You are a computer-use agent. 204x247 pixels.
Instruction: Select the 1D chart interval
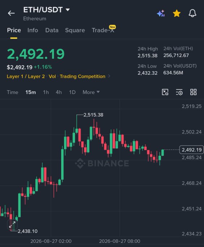pyautogui.click(x=72, y=92)
